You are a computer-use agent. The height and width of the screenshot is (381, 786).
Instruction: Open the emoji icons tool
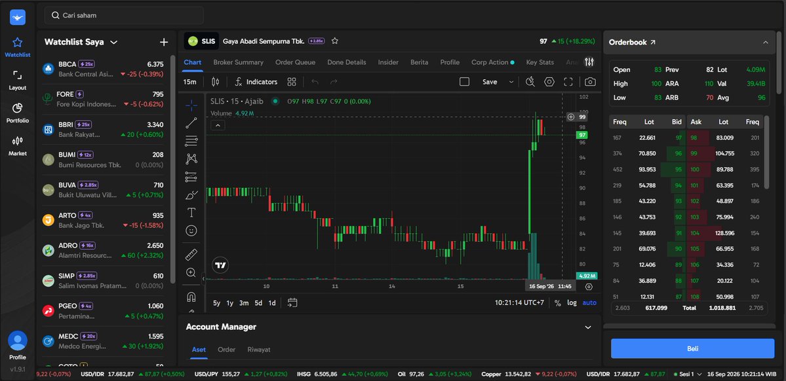click(x=191, y=231)
